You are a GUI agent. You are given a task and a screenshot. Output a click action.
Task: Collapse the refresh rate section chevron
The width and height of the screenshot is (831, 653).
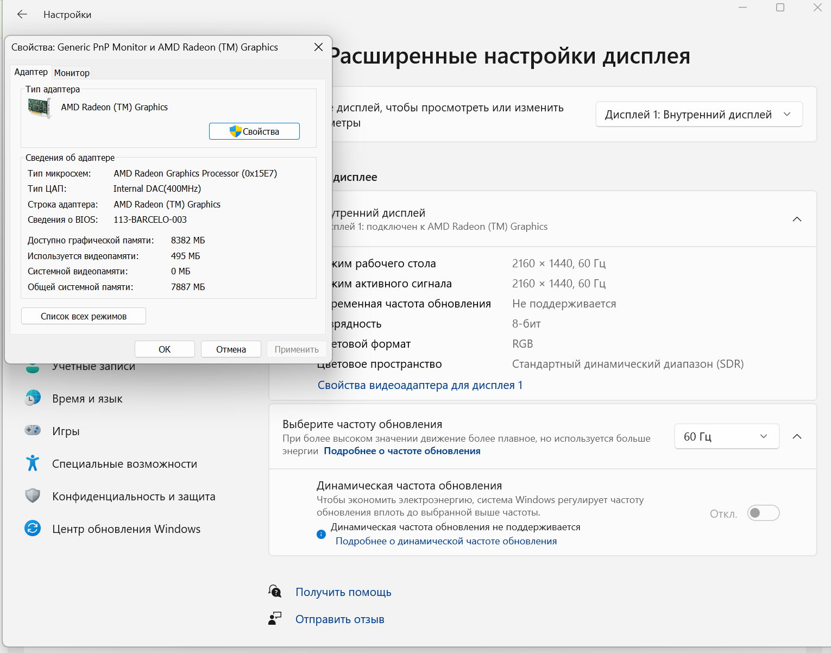(x=797, y=437)
